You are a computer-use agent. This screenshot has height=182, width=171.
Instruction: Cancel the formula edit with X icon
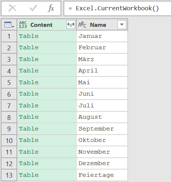point(12,8)
